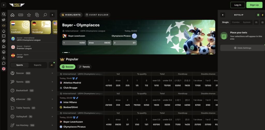Collapse the betslip panel arrow
The height and width of the screenshot is (130, 265).
point(223,15)
